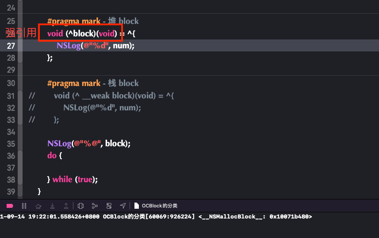
Task: Click the Step Over debug icon
Action: click(38, 206)
